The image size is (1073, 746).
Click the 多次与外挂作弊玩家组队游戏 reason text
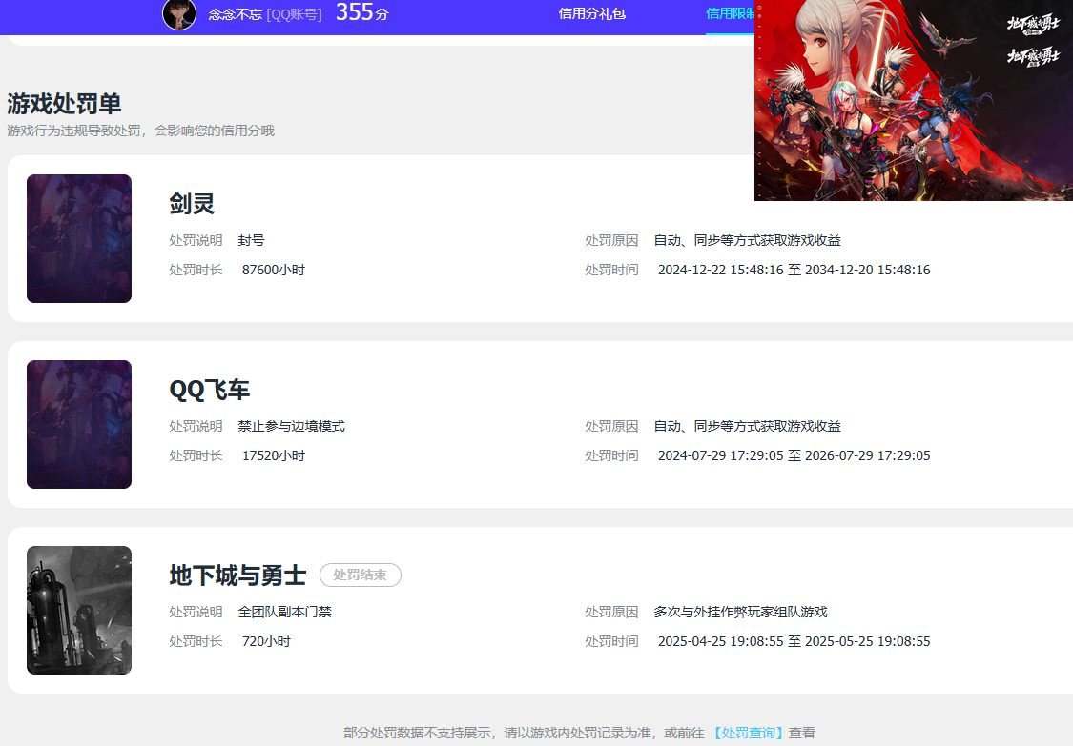point(740,612)
